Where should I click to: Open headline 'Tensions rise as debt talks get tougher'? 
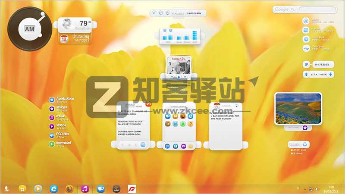point(131,123)
